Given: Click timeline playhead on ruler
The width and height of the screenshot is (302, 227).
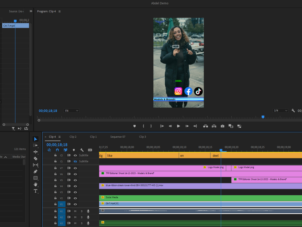Looking at the screenshot, I should click(221, 150).
